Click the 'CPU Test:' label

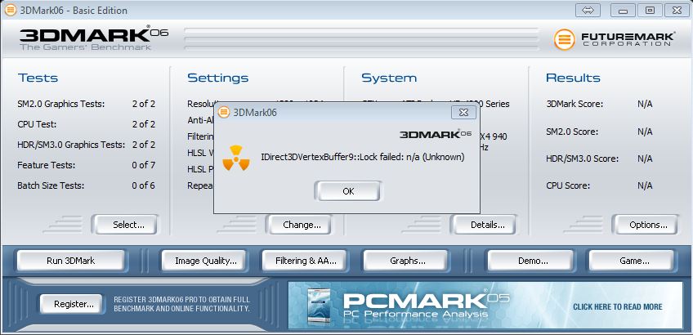click(x=37, y=125)
